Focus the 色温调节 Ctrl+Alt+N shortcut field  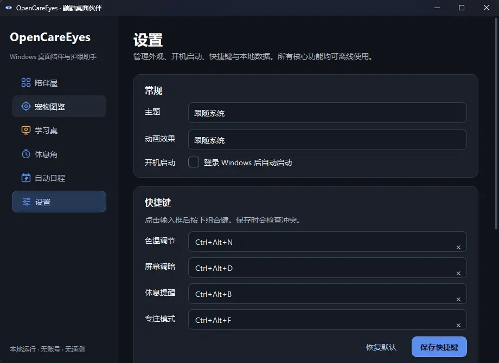point(328,242)
